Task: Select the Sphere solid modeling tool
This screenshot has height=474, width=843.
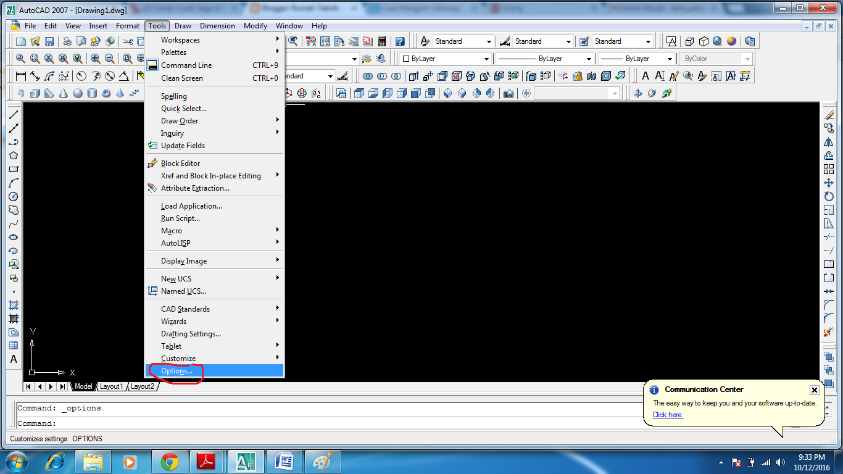Action: click(78, 93)
